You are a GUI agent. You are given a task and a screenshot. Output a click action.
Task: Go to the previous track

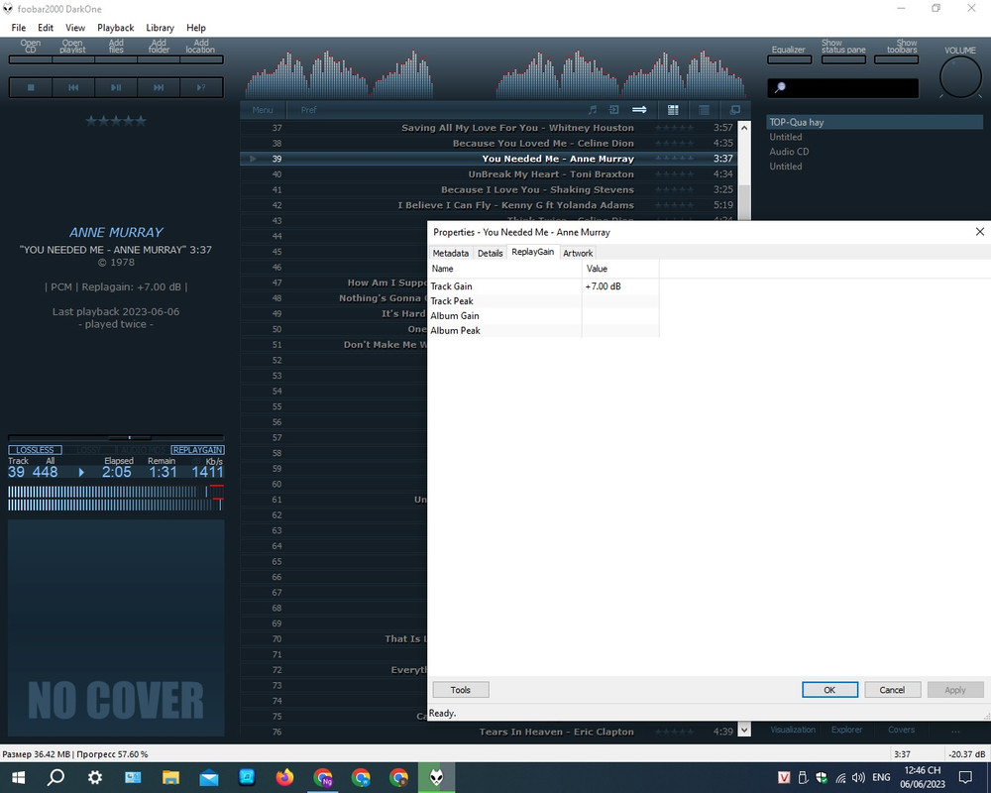point(73,87)
